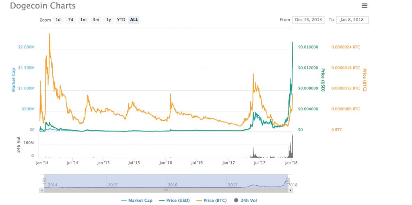Click the Dogecoin Charts heading
The image size is (412, 205).
click(x=43, y=6)
